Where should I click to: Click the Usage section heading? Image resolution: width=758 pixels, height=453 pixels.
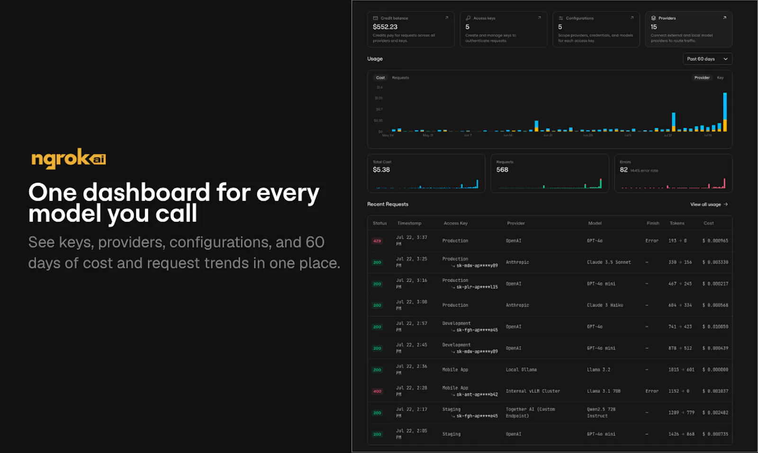click(375, 59)
